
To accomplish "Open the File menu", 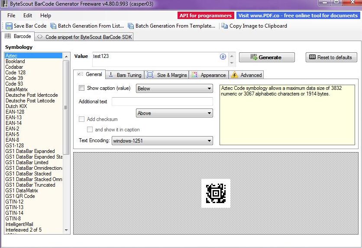I will click(x=11, y=16).
